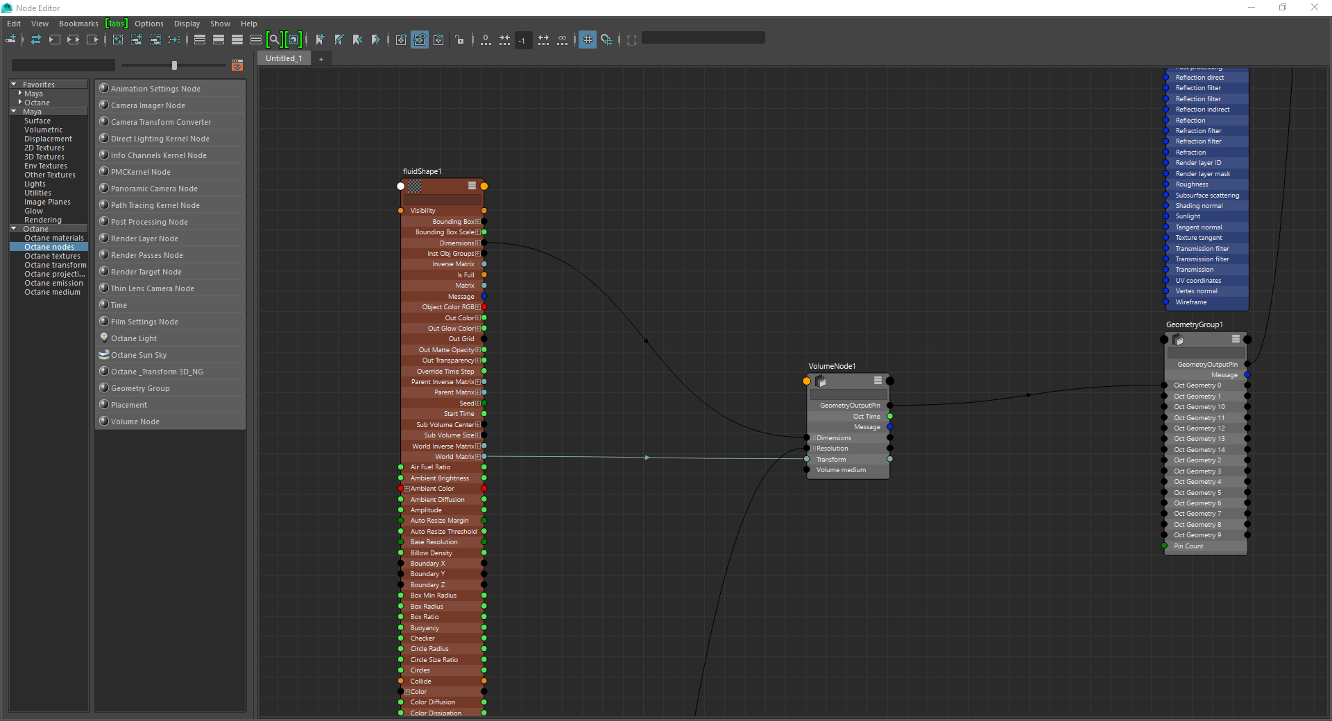
Task: Open the Display menu
Action: click(187, 24)
